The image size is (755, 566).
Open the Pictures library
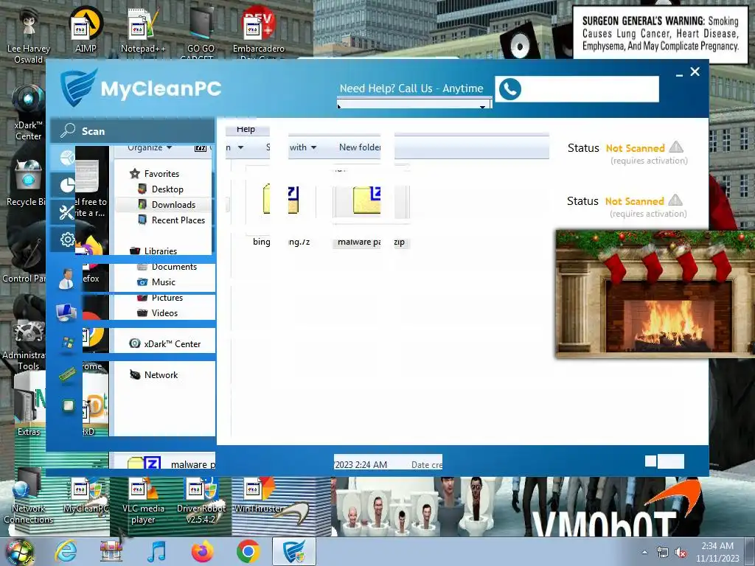point(167,298)
